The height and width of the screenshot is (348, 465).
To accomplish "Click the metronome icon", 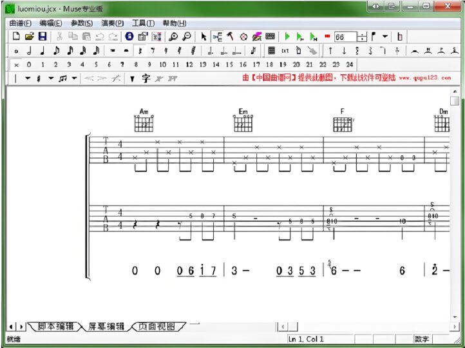I will (x=400, y=37).
